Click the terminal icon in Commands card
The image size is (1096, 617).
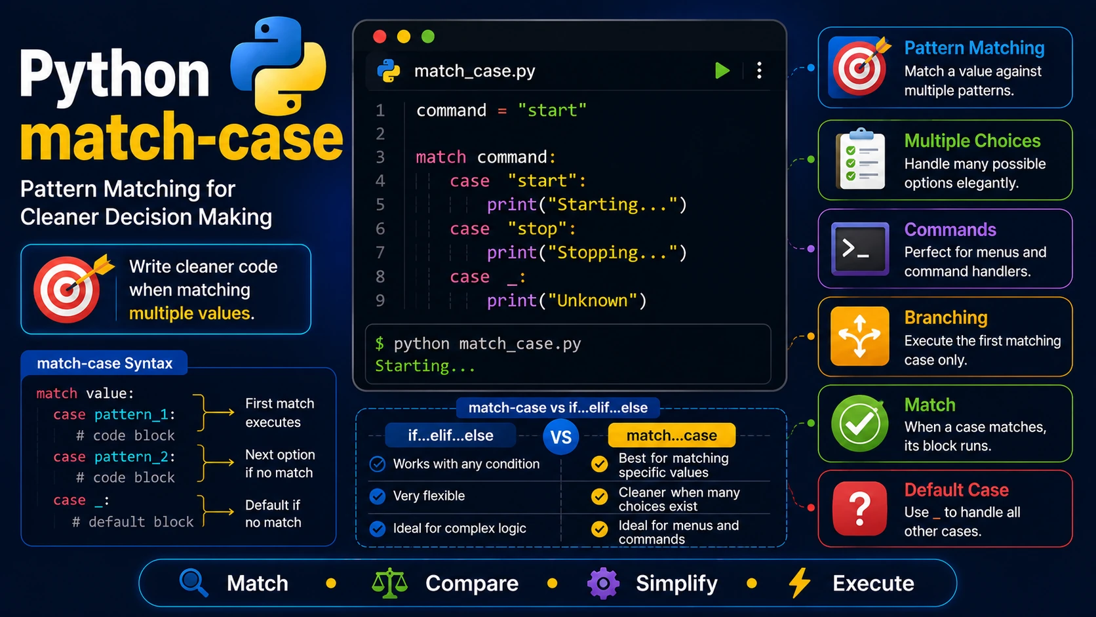click(x=860, y=249)
